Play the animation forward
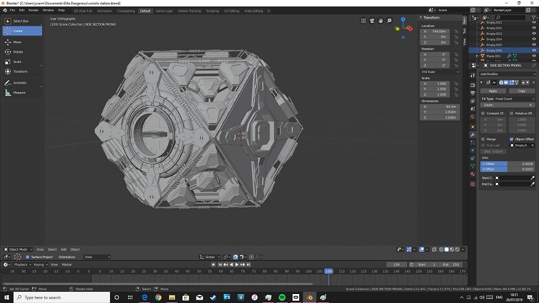 pyautogui.click(x=237, y=264)
